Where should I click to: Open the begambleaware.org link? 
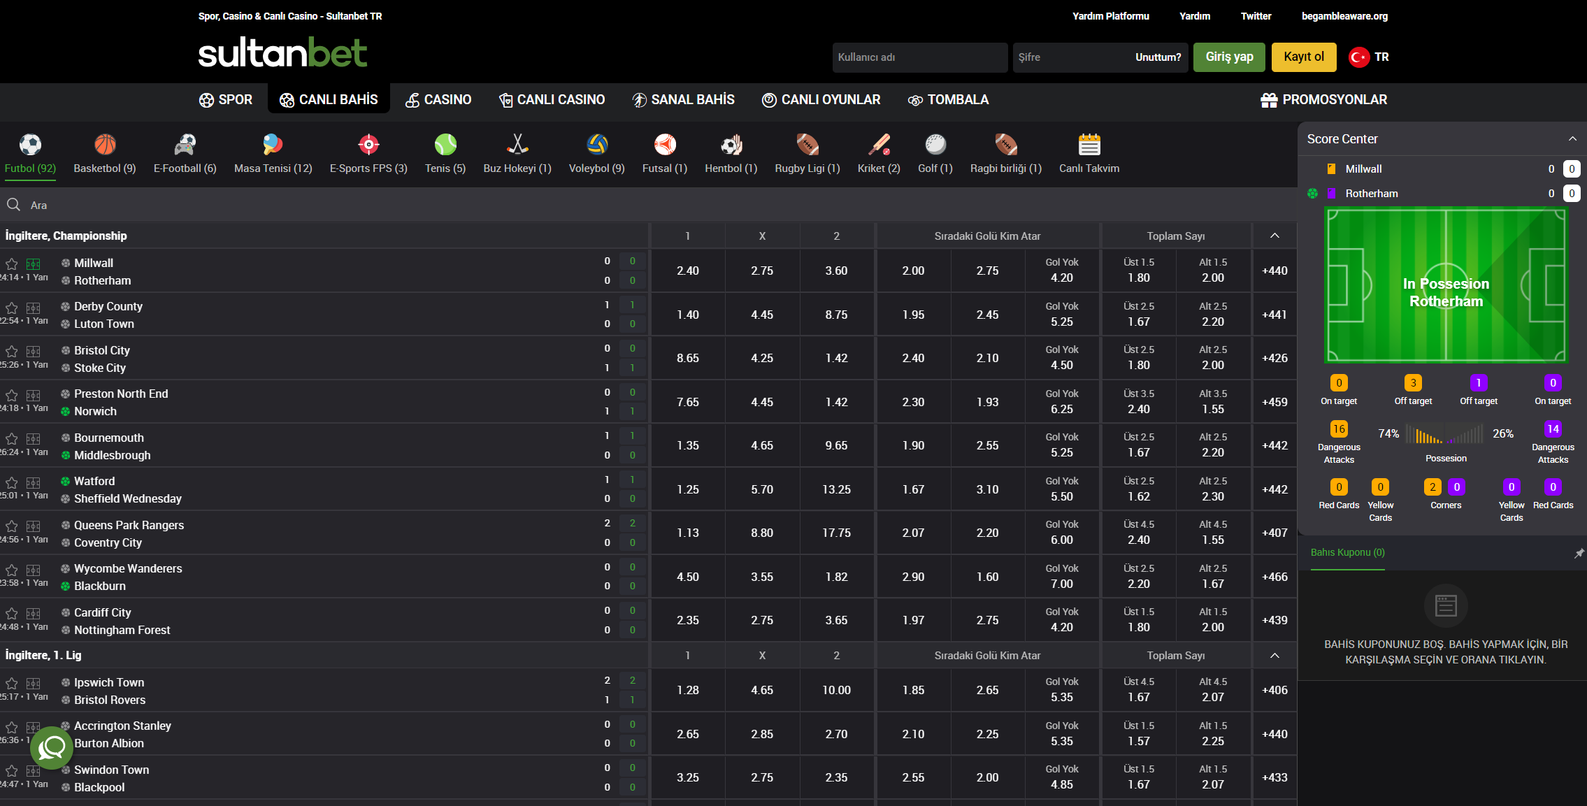(x=1344, y=16)
